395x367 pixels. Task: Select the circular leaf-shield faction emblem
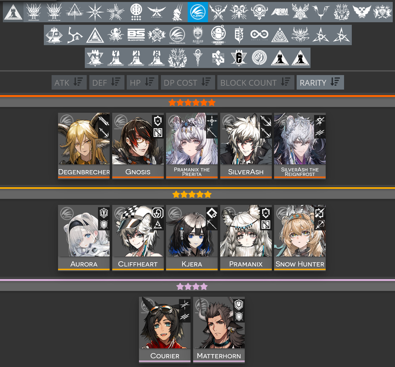point(259,58)
